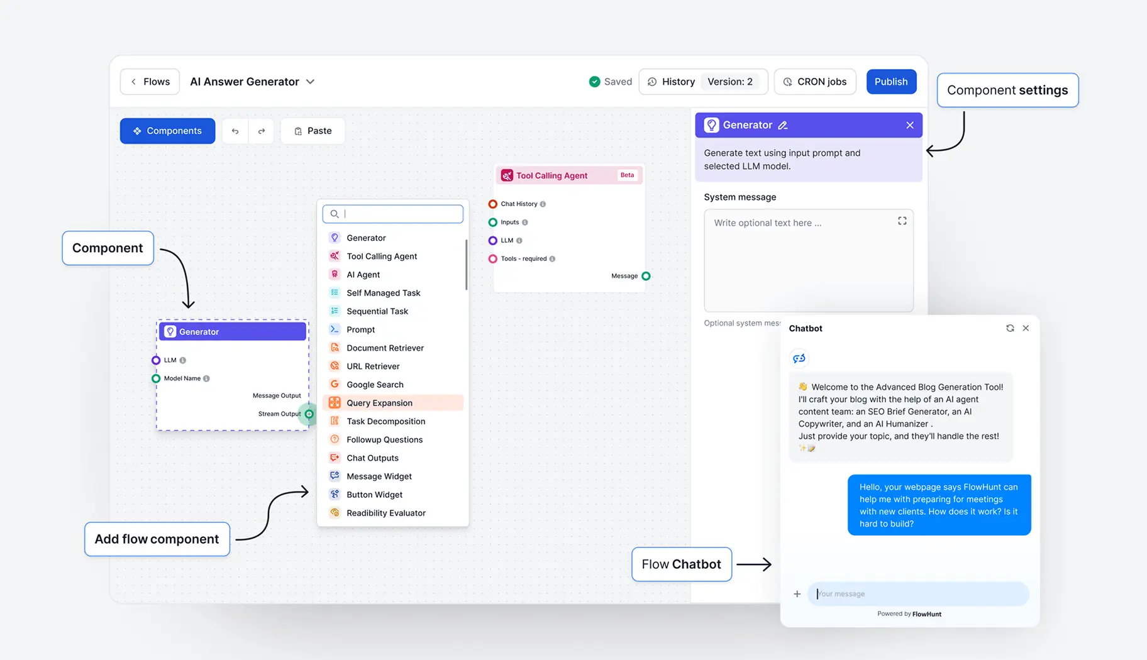
Task: Choose Document Retriever in the component list
Action: tap(385, 348)
